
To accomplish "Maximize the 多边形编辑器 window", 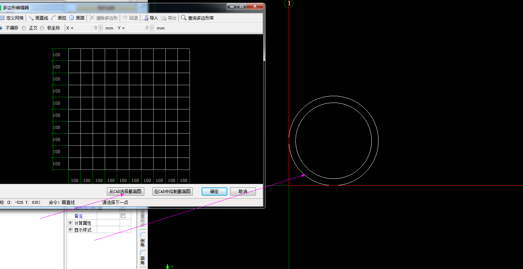I will coord(242,6).
